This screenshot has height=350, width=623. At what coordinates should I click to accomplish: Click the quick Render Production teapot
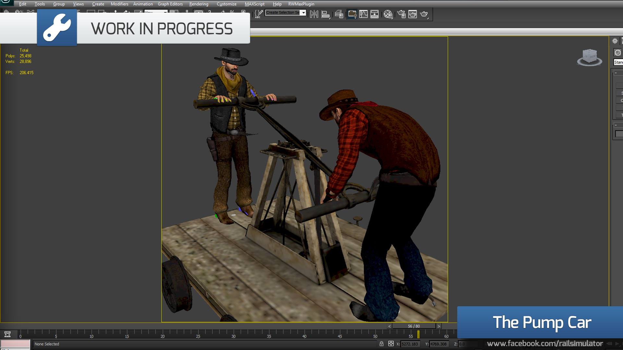424,14
